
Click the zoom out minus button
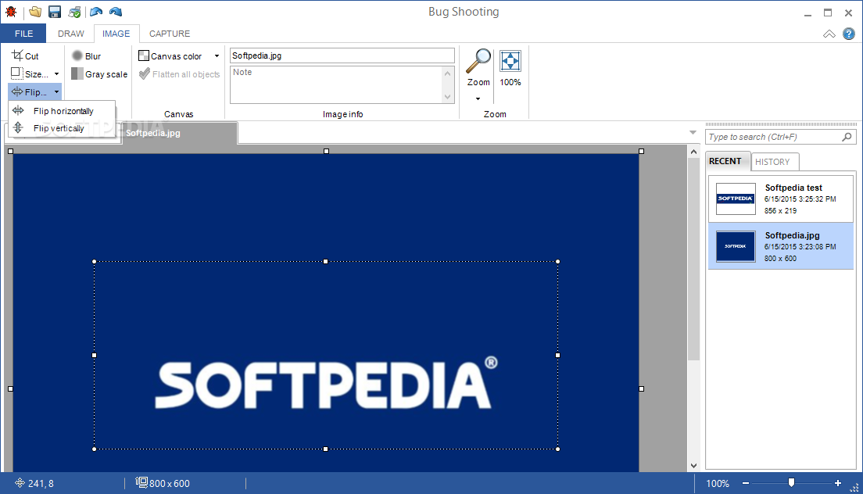745,483
